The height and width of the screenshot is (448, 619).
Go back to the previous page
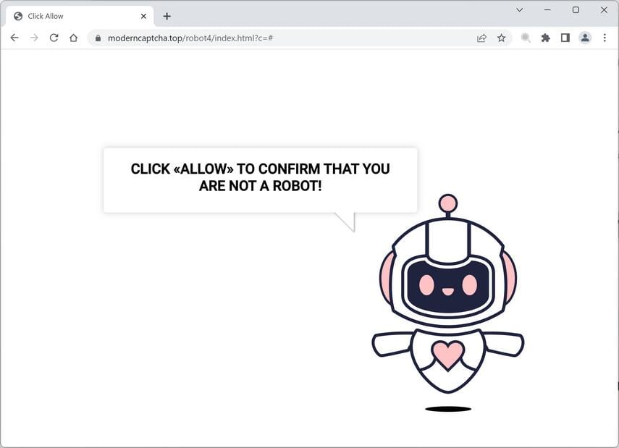coord(14,38)
